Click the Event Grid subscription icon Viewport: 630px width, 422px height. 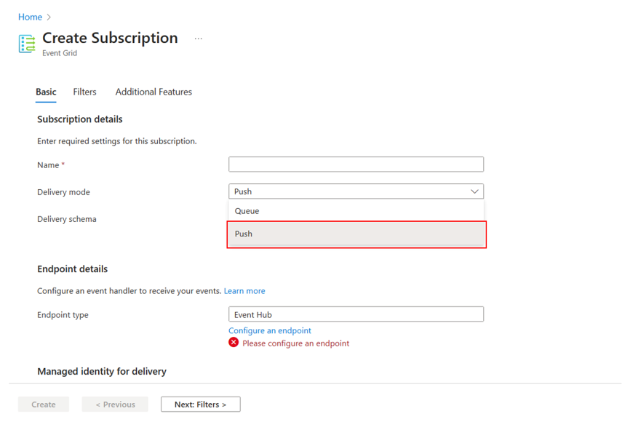(26, 44)
